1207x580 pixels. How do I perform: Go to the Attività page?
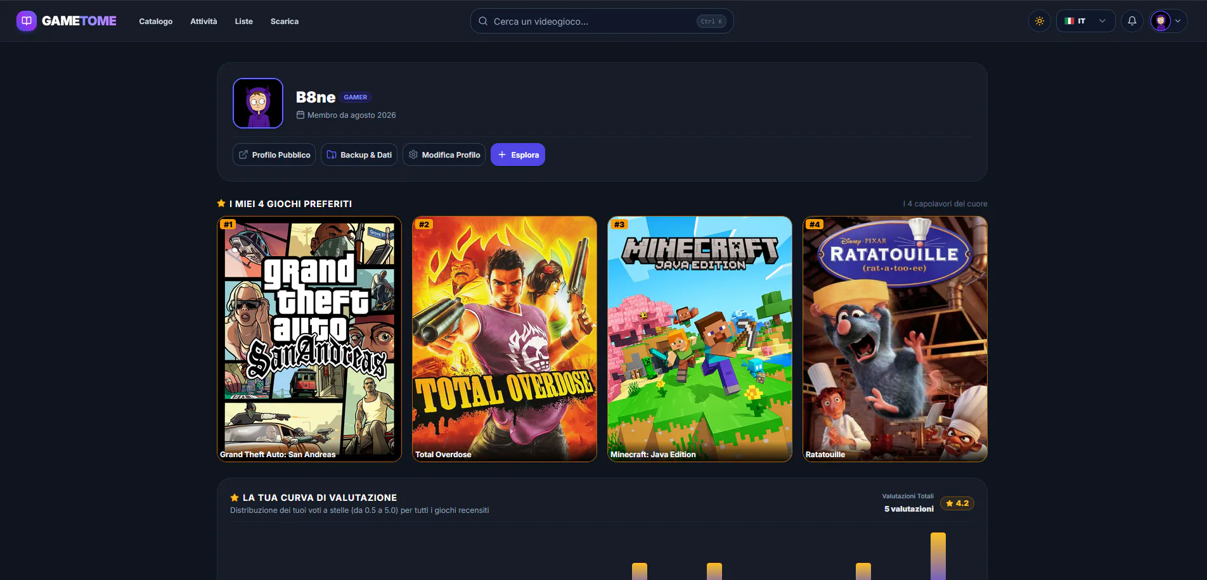pyautogui.click(x=203, y=22)
